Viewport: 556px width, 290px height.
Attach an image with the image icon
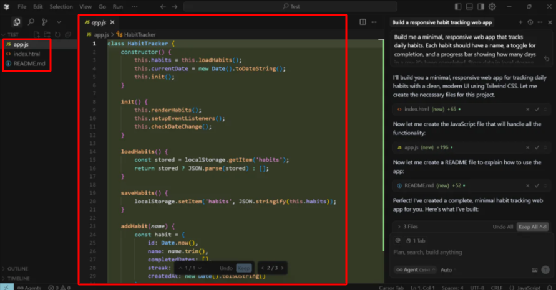[x=534, y=270]
